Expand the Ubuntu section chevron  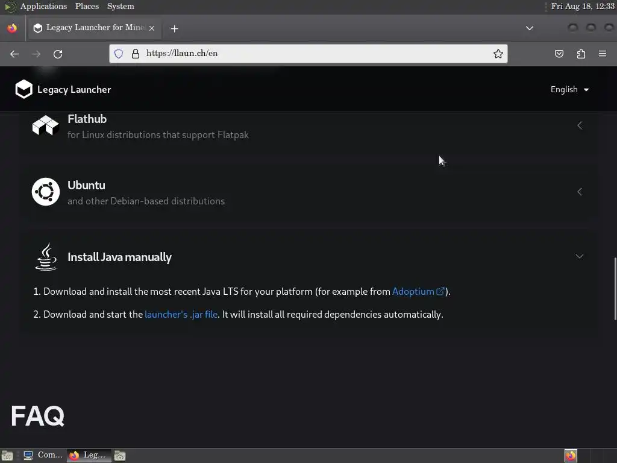[x=580, y=192]
